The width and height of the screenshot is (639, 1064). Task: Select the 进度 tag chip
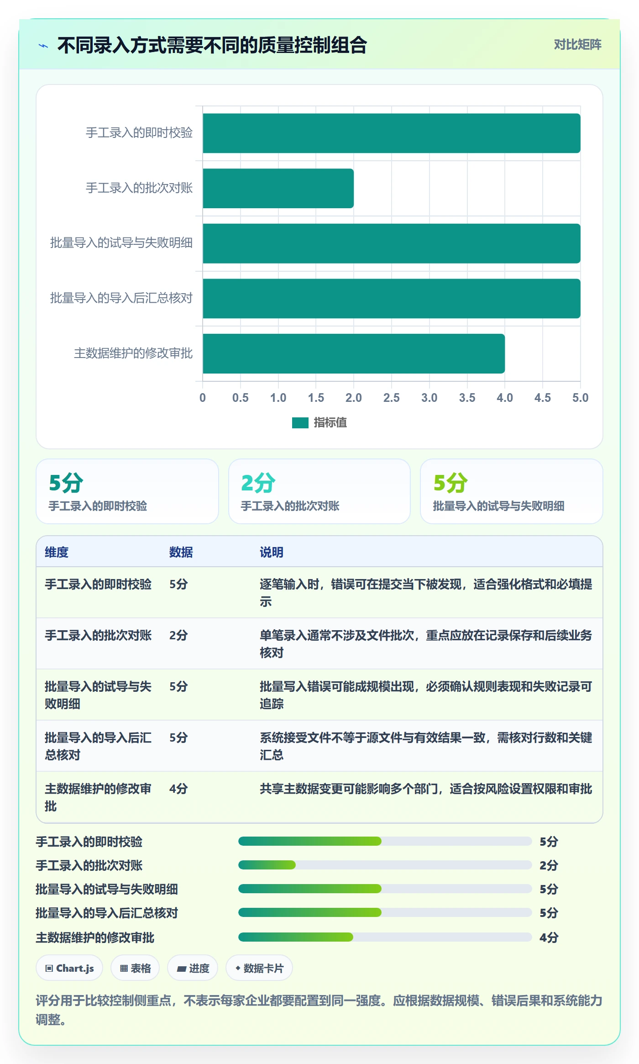pos(193,968)
